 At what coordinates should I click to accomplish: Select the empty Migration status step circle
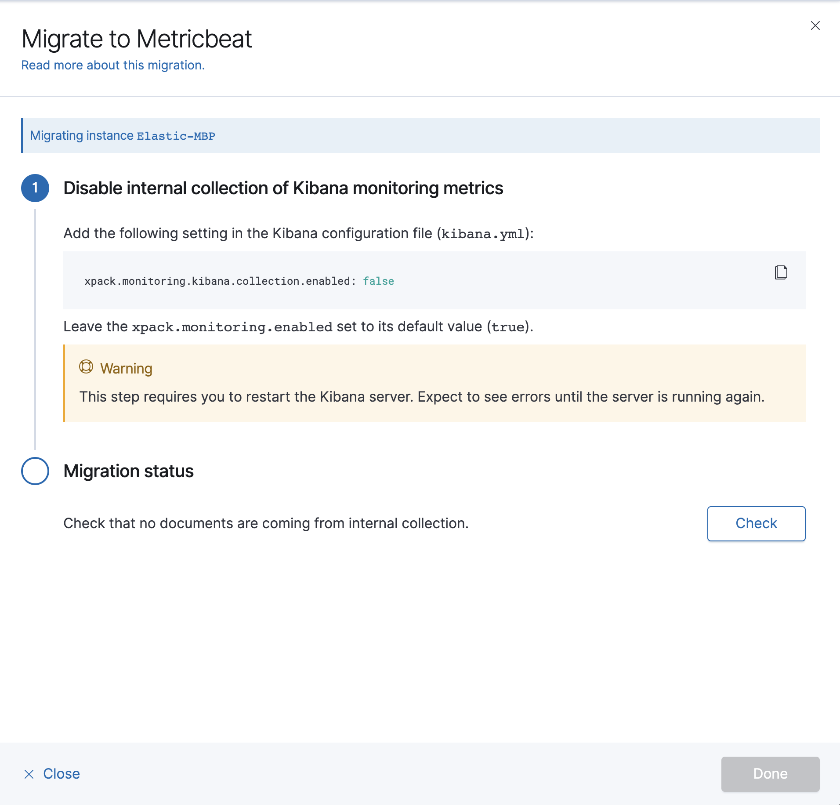[x=35, y=471]
